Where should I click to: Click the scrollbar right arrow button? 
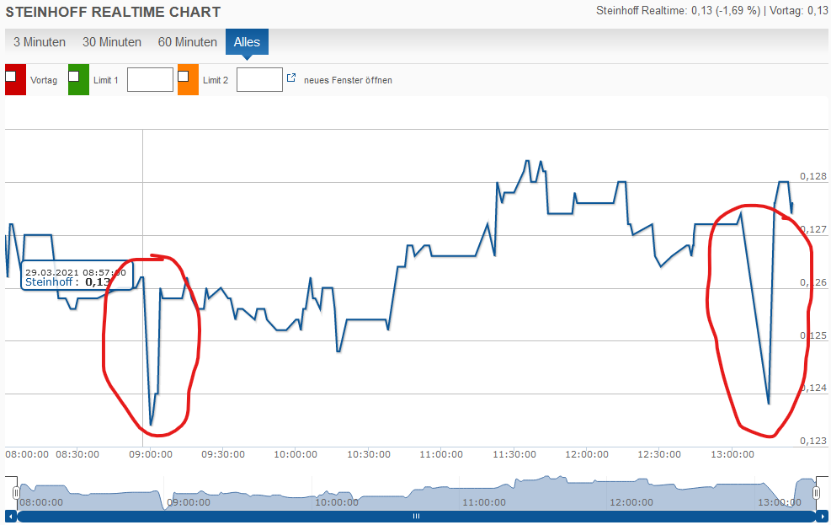click(x=822, y=516)
